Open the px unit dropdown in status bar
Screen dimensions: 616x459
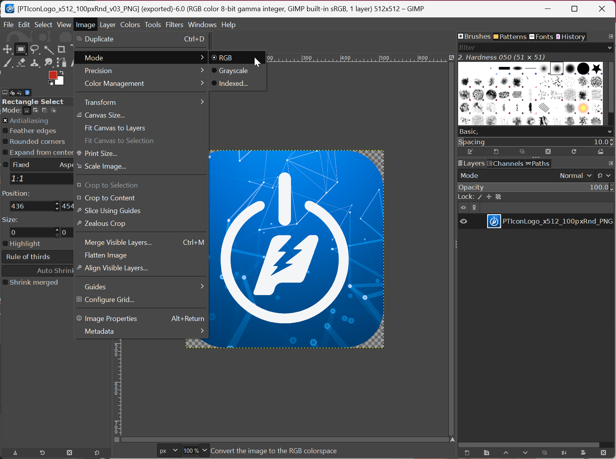(x=169, y=450)
